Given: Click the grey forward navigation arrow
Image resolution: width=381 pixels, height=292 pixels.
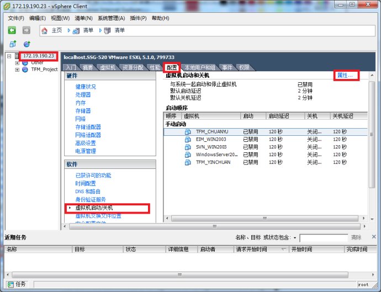Looking at the screenshot, I should pyautogui.click(x=27, y=30).
